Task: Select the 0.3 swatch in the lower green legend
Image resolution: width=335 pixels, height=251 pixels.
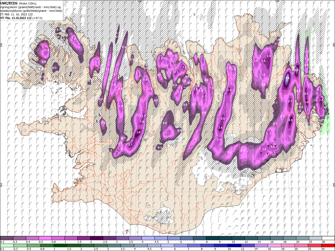Action: pos(20,246)
